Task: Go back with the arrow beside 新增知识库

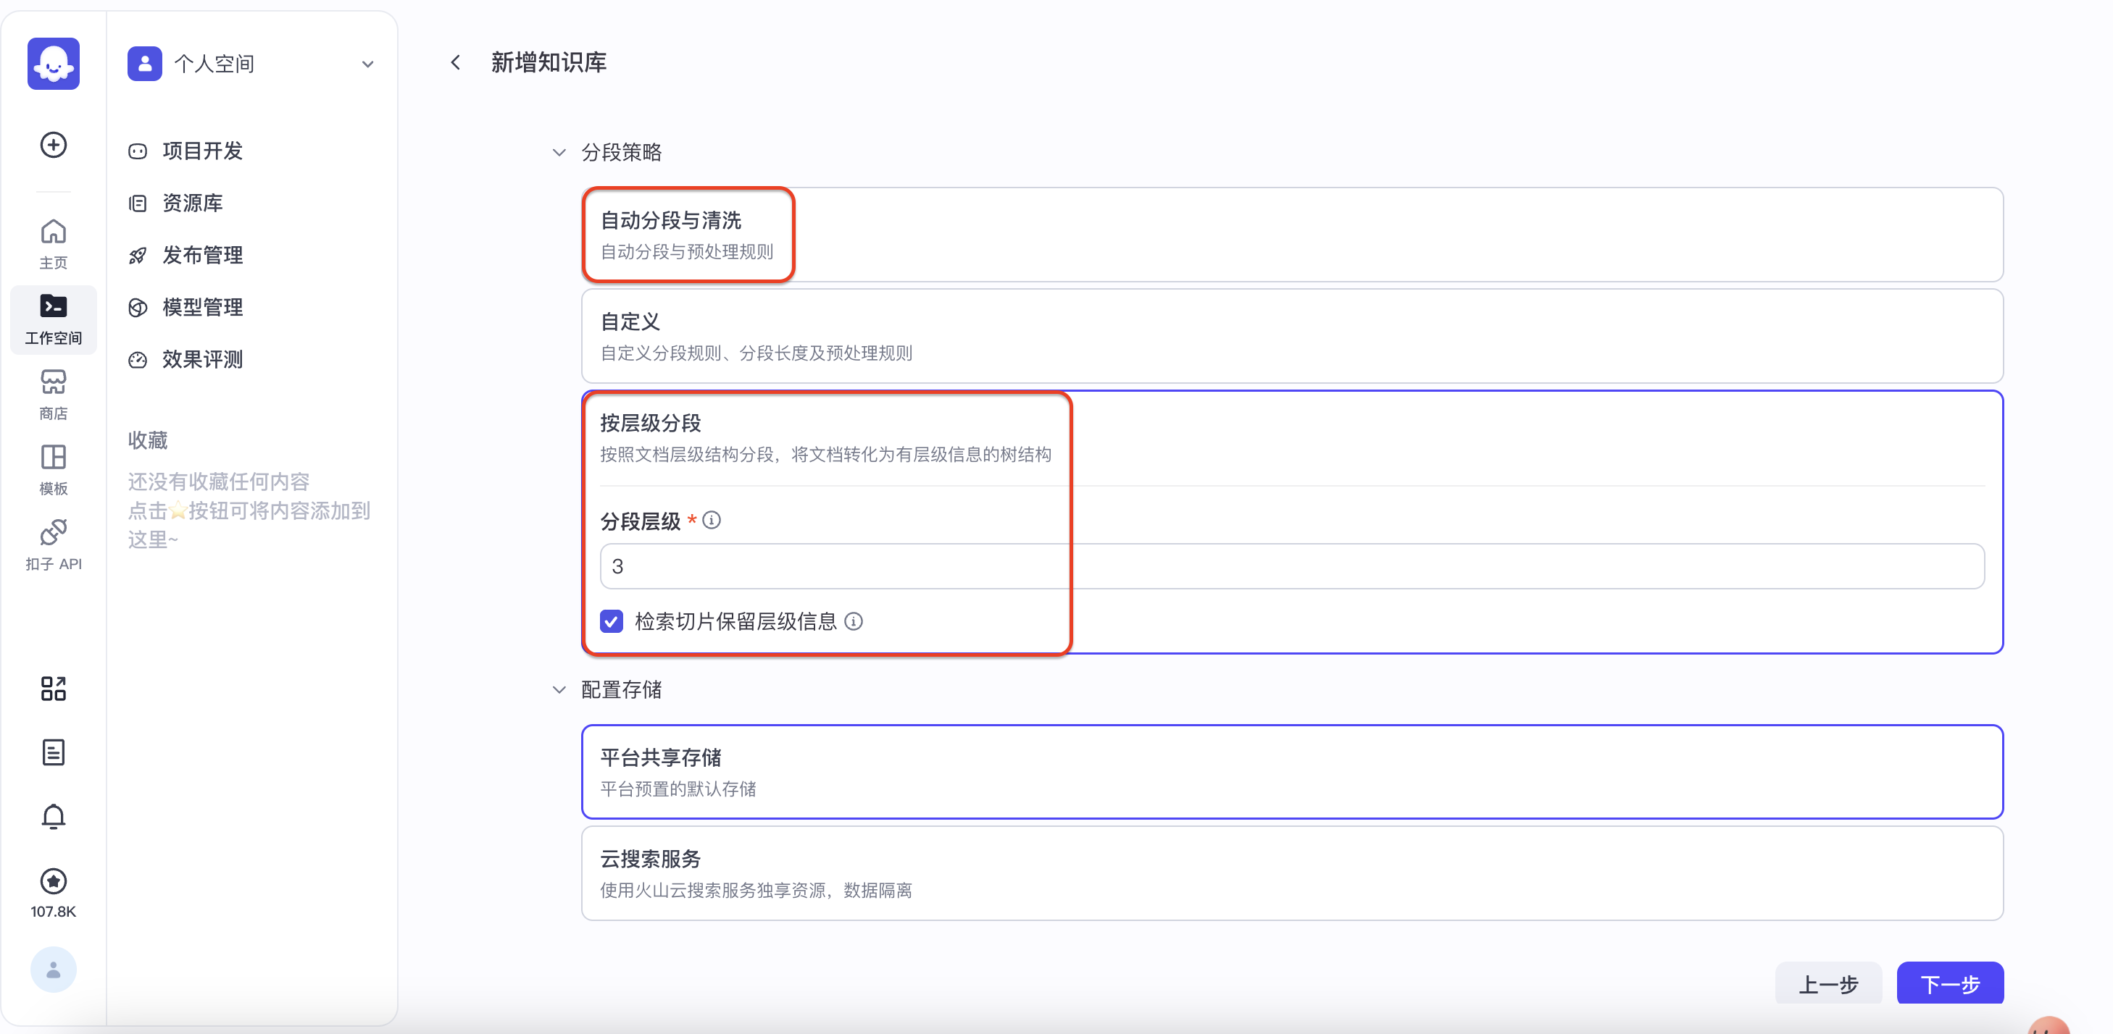Action: [456, 62]
